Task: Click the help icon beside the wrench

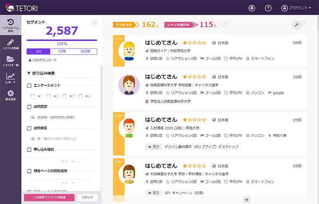Action: 304,23
